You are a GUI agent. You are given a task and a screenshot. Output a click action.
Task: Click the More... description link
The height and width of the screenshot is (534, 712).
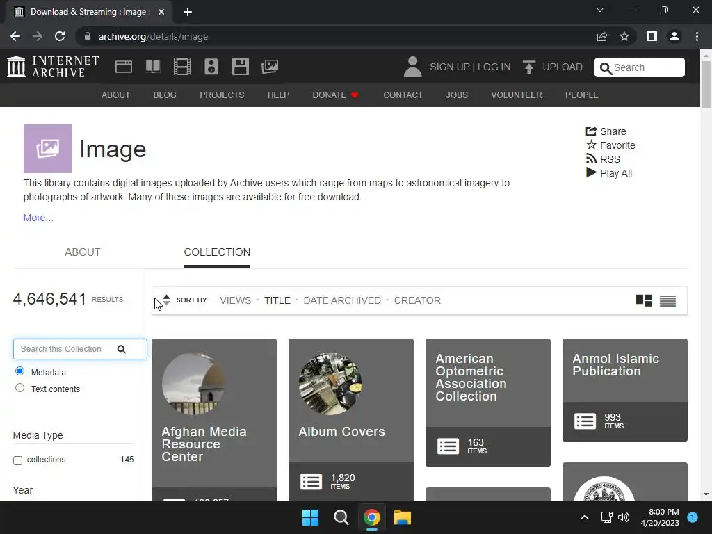pos(38,218)
